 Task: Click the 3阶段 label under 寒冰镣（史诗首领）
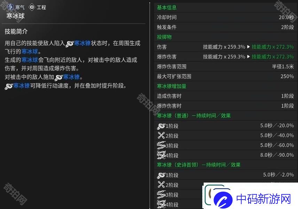172,195
